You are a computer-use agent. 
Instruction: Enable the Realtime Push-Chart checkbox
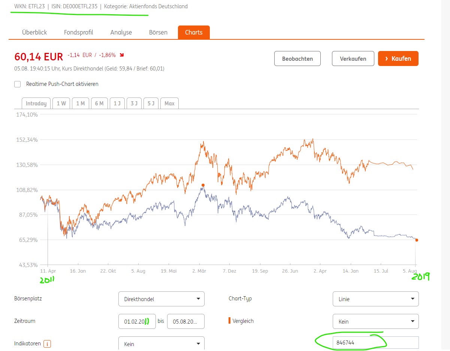pos(18,84)
